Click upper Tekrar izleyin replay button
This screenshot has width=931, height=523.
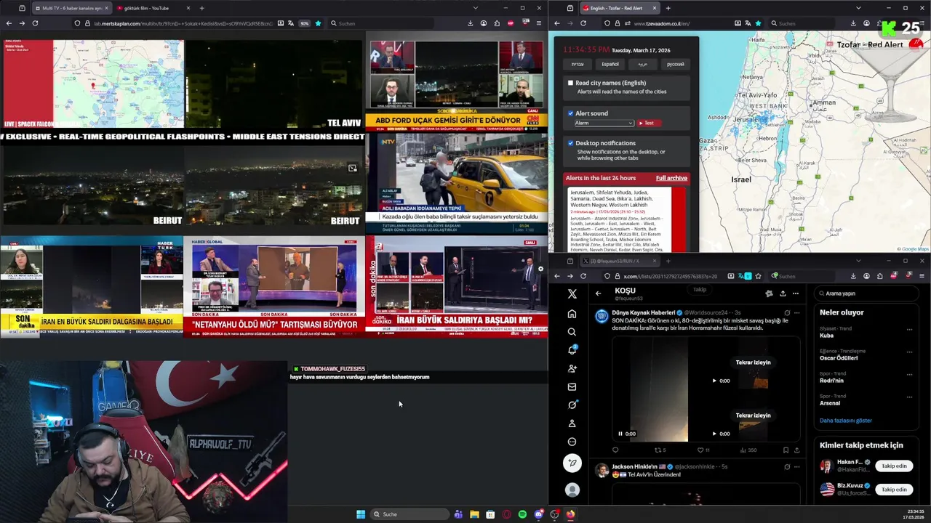click(753, 362)
